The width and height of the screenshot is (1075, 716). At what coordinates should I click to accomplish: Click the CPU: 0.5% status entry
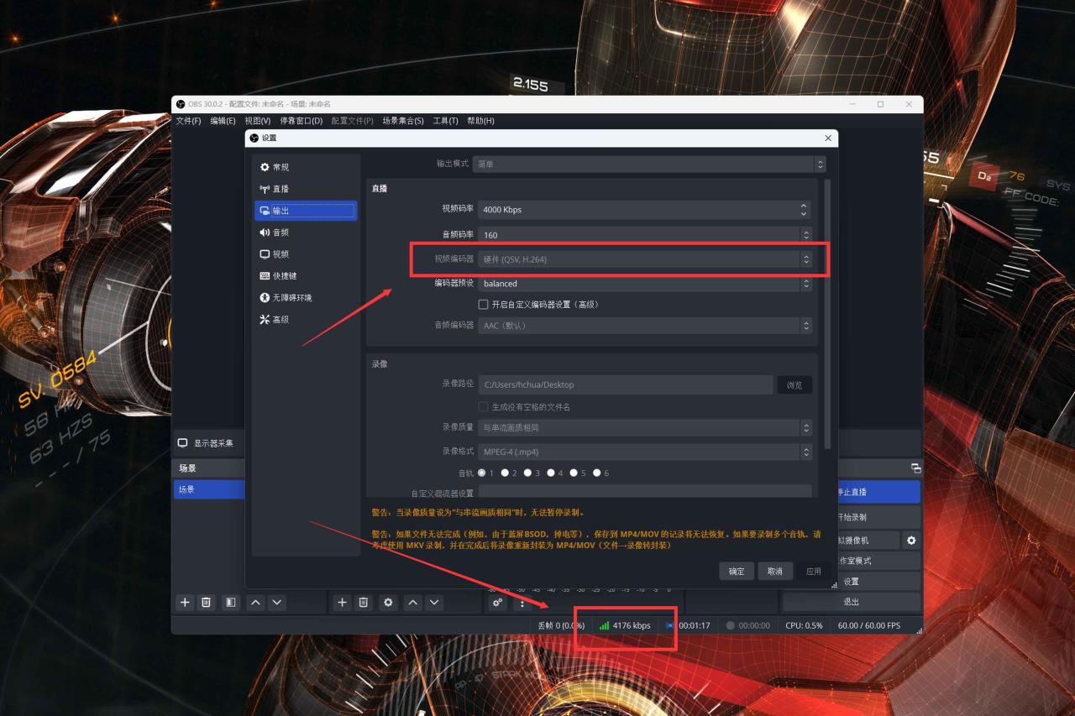click(804, 625)
